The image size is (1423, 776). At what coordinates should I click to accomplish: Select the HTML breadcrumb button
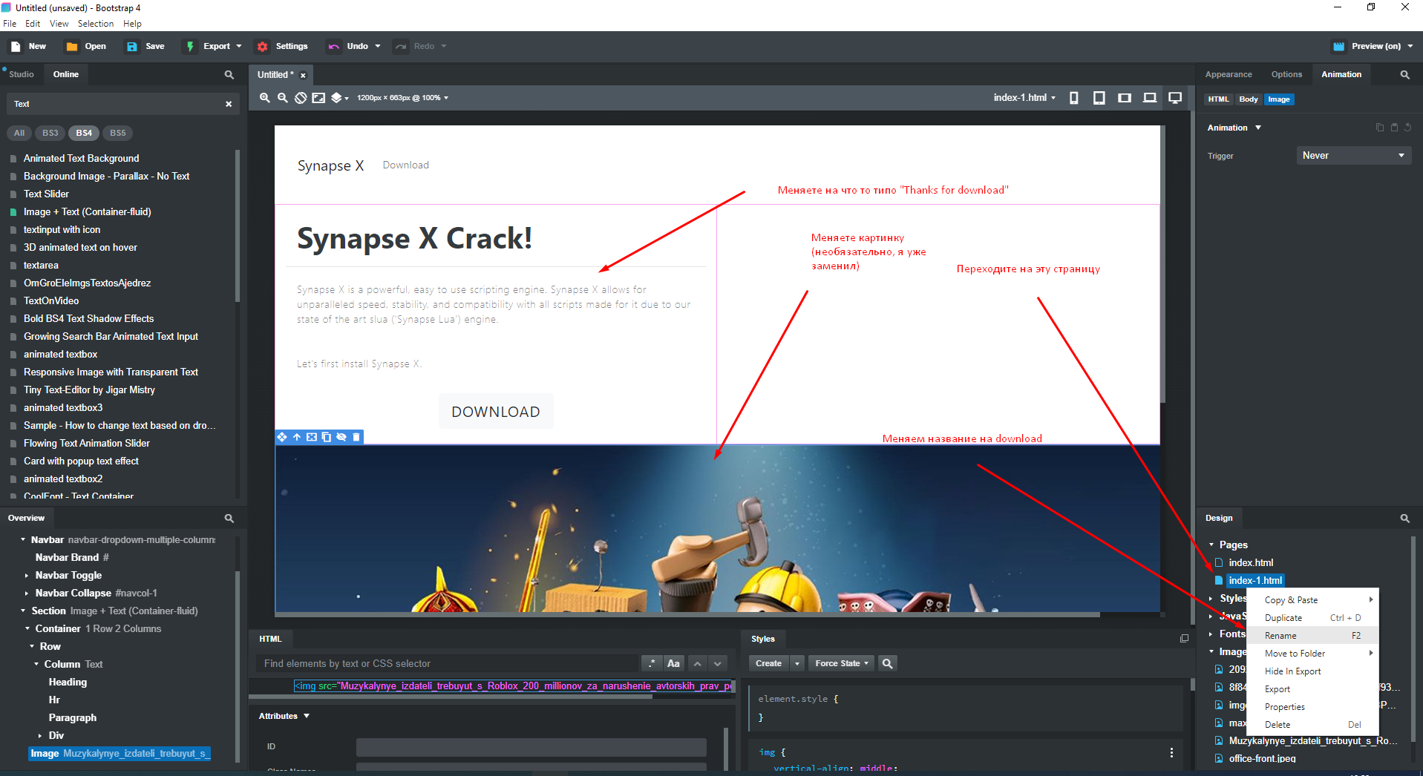(x=1218, y=99)
